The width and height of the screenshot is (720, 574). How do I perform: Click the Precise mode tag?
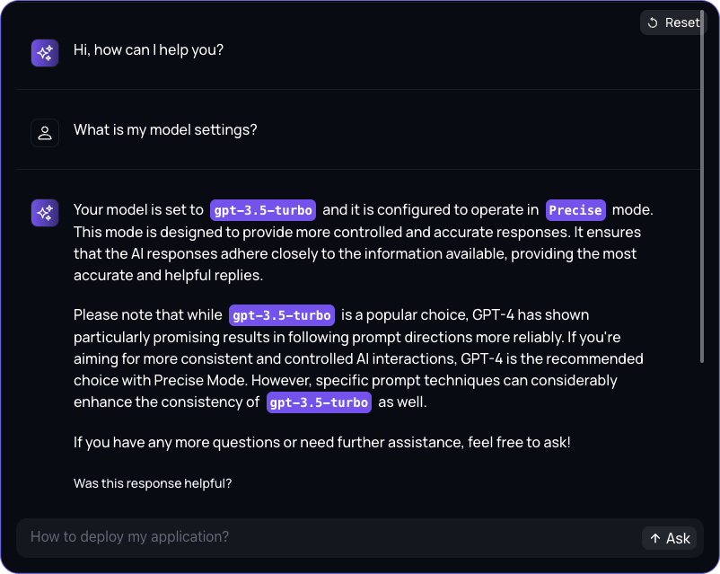click(x=575, y=210)
